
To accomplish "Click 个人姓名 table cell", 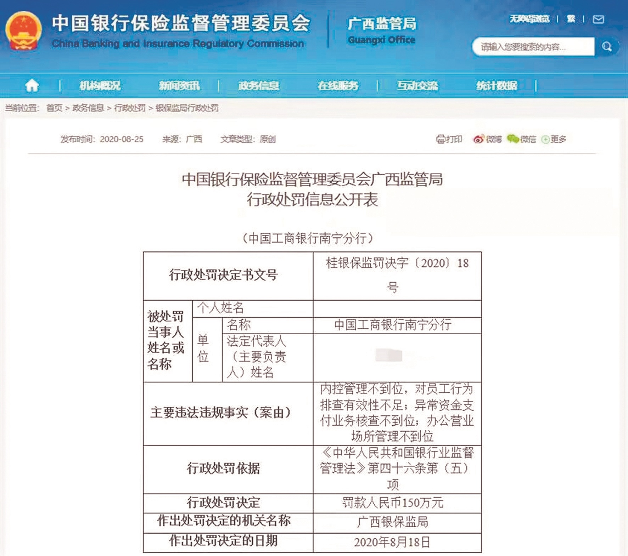I will click(253, 309).
